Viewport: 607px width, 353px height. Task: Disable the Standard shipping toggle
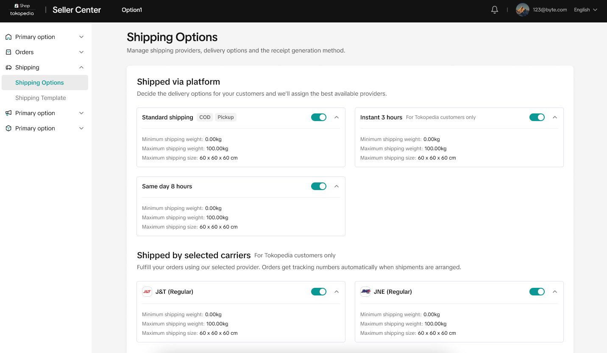(x=319, y=117)
